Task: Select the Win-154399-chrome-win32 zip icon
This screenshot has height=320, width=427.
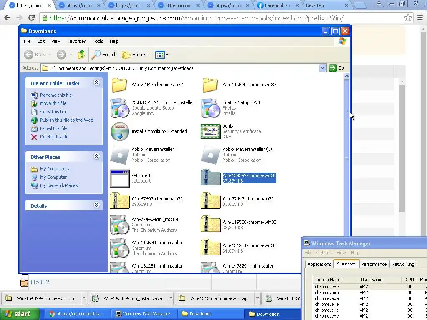Action: point(211,177)
